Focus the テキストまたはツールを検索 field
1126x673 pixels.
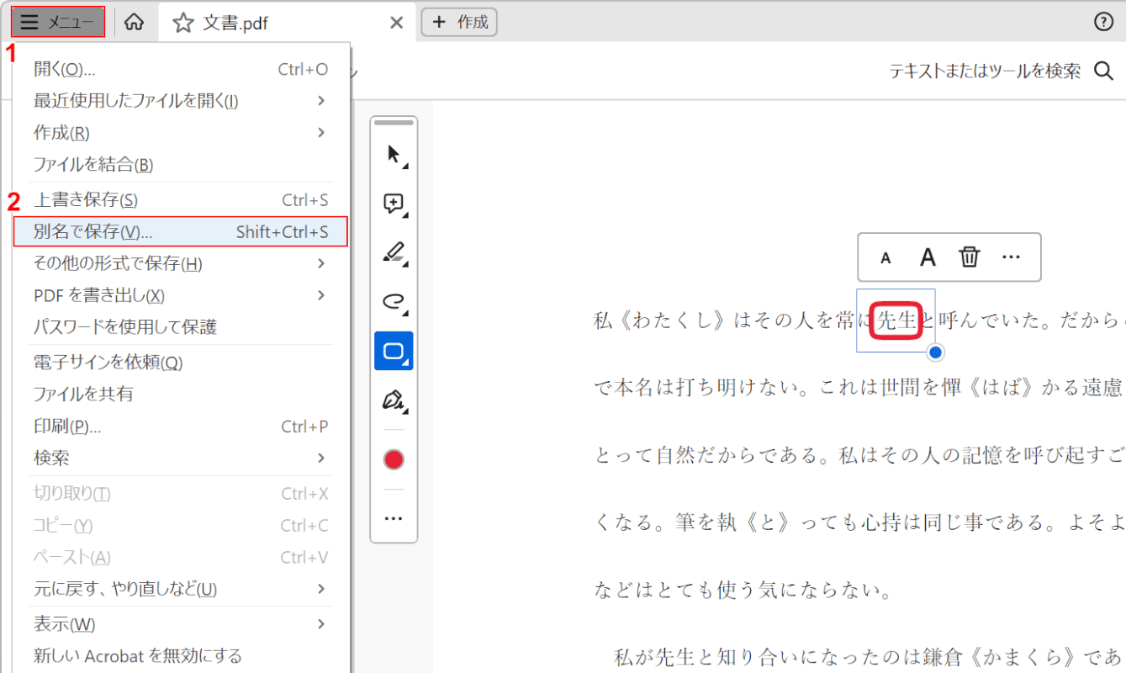tap(985, 72)
